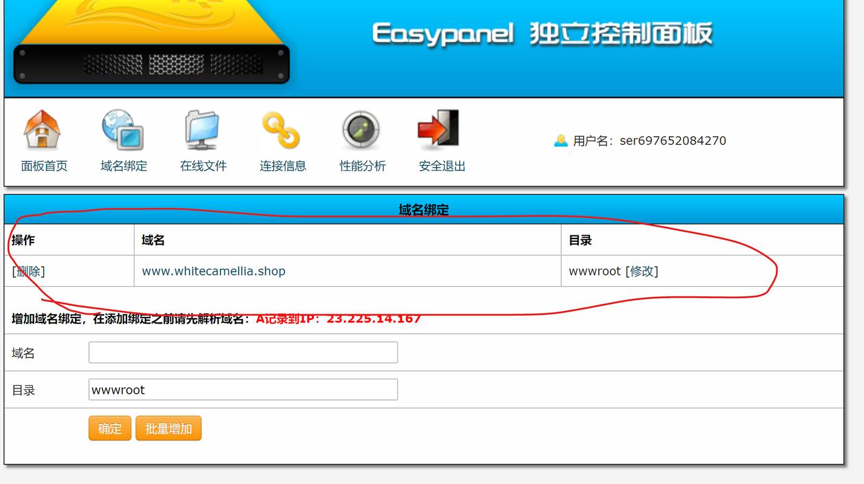This screenshot has width=864, height=484.
Task: Click the 安全退出 exit door icon
Action: tap(438, 129)
